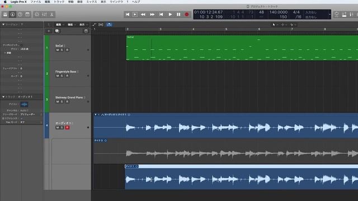Toggle the Inspector button in toolbar

tap(12, 15)
